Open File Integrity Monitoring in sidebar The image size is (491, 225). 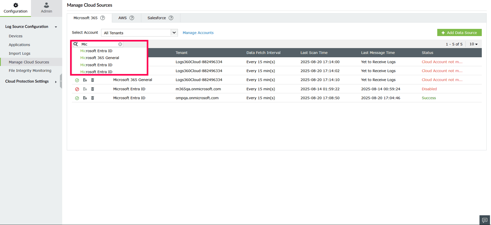point(30,71)
